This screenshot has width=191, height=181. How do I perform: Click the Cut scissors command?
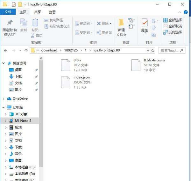point(37,36)
